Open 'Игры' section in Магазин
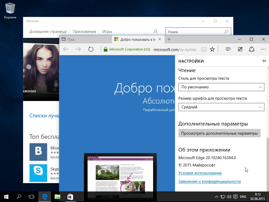This screenshot has width=269, height=202. coord(107,32)
